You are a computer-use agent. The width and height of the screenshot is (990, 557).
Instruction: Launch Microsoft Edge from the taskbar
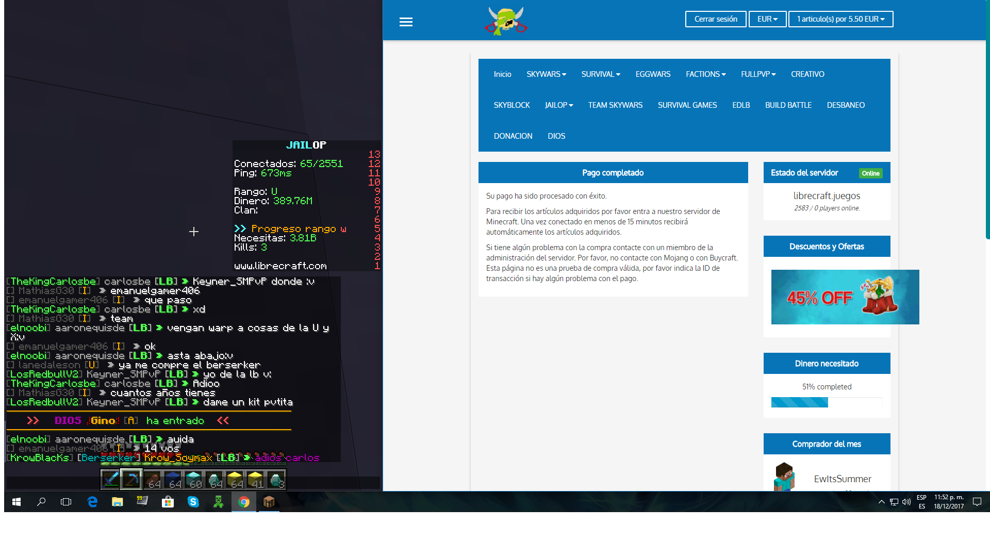92,502
